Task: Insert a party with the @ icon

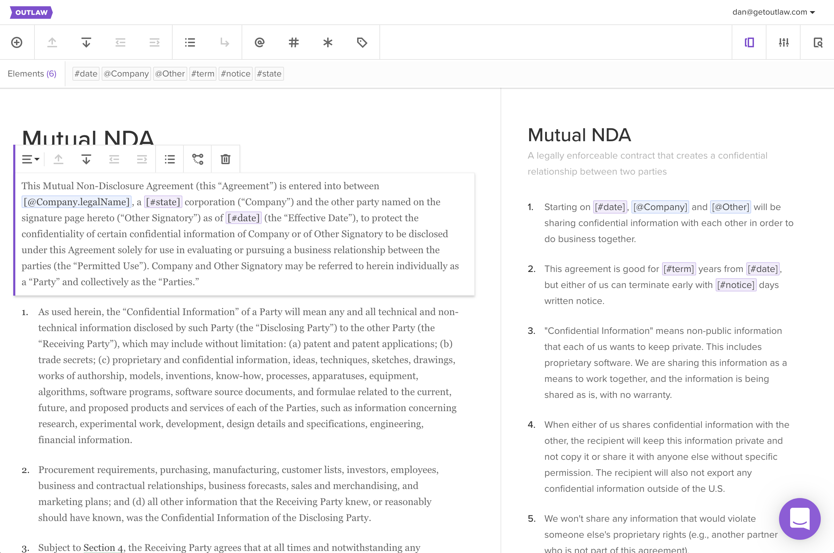Action: 259,43
